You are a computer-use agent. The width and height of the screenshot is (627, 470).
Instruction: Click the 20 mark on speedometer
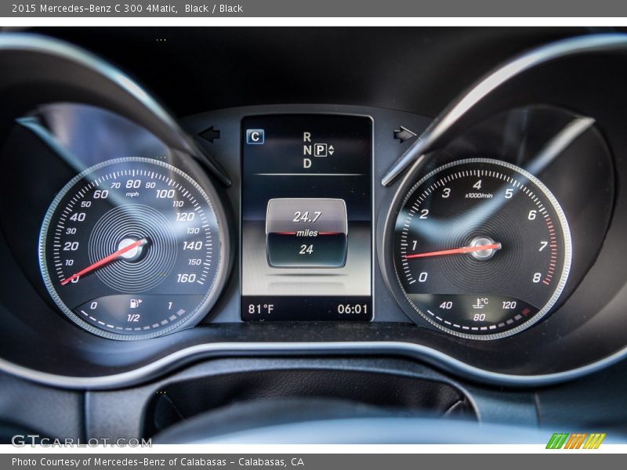tap(71, 246)
